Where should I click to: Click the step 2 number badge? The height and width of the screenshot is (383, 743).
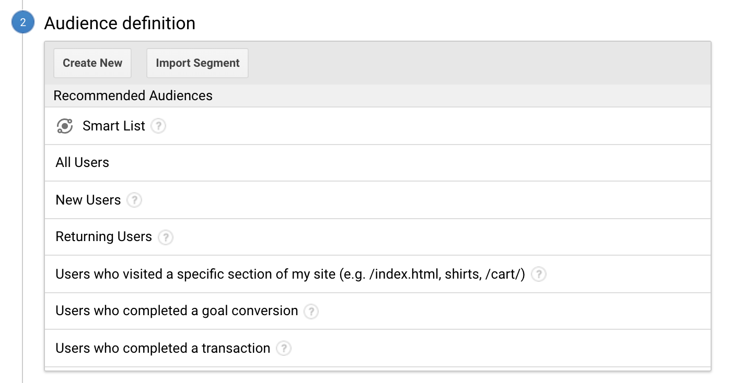23,23
